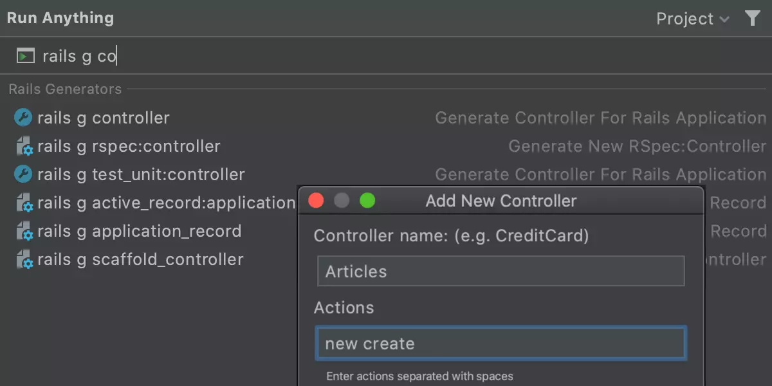The image size is (772, 386).
Task: Click the icon beside scaffold_controller
Action: point(24,260)
